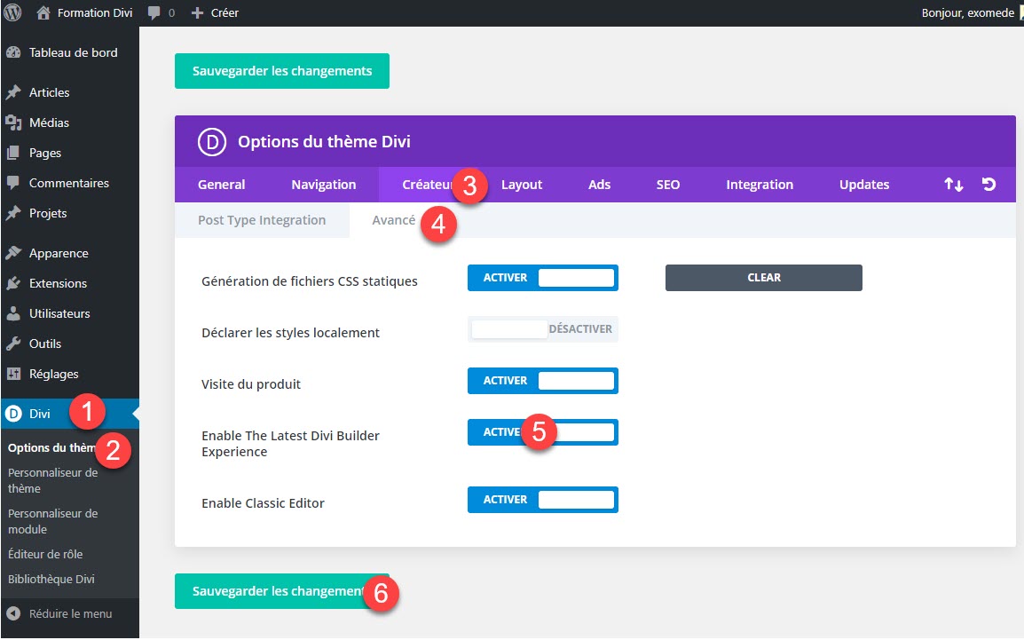Click the reset defaults arrow icon
The width and height of the screenshot is (1024, 640).
coord(989,185)
